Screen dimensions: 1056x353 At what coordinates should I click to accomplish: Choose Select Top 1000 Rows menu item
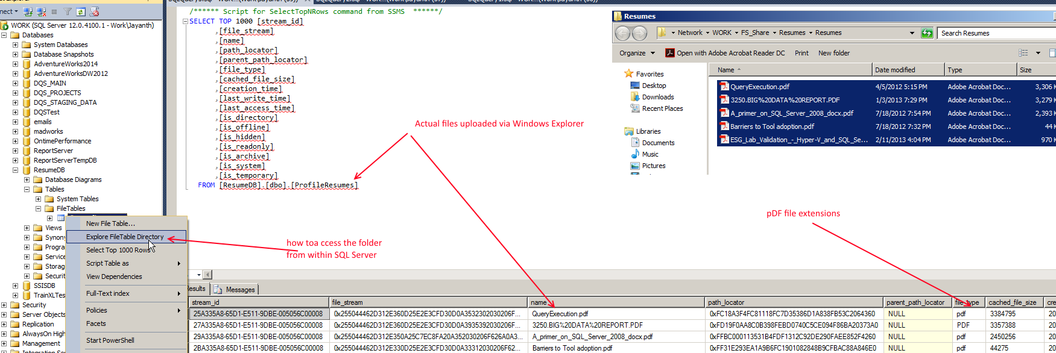click(127, 250)
